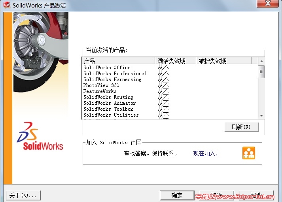Image resolution: width=282 pixels, height=202 pixels.
Task: Click the product list scroll up arrow
Action: [261, 61]
